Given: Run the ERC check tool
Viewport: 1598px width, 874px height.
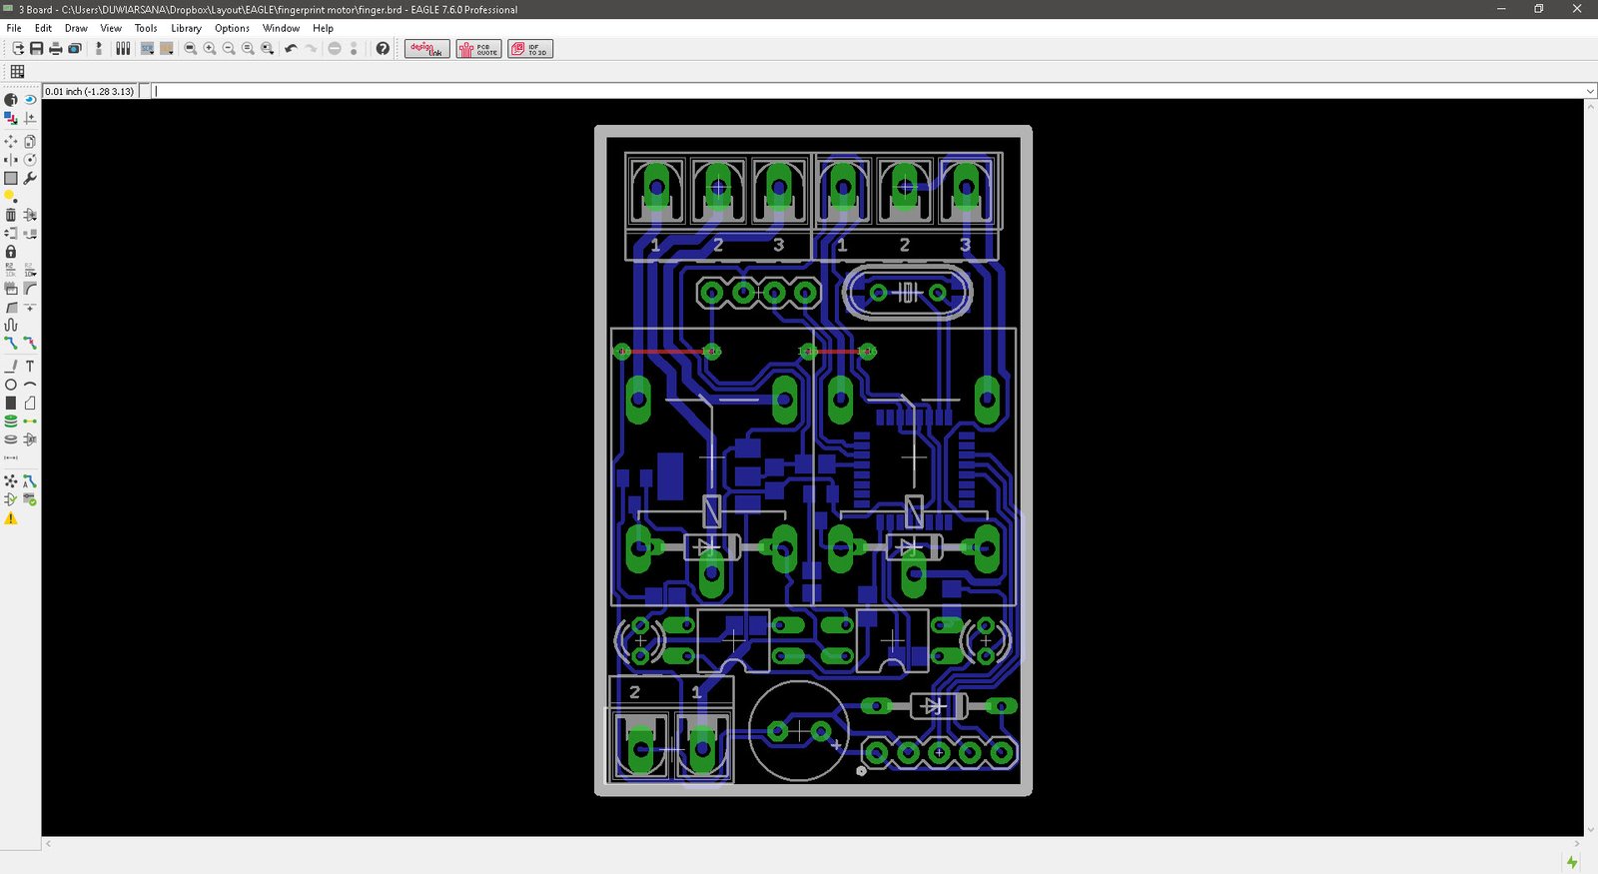Looking at the screenshot, I should (11, 499).
